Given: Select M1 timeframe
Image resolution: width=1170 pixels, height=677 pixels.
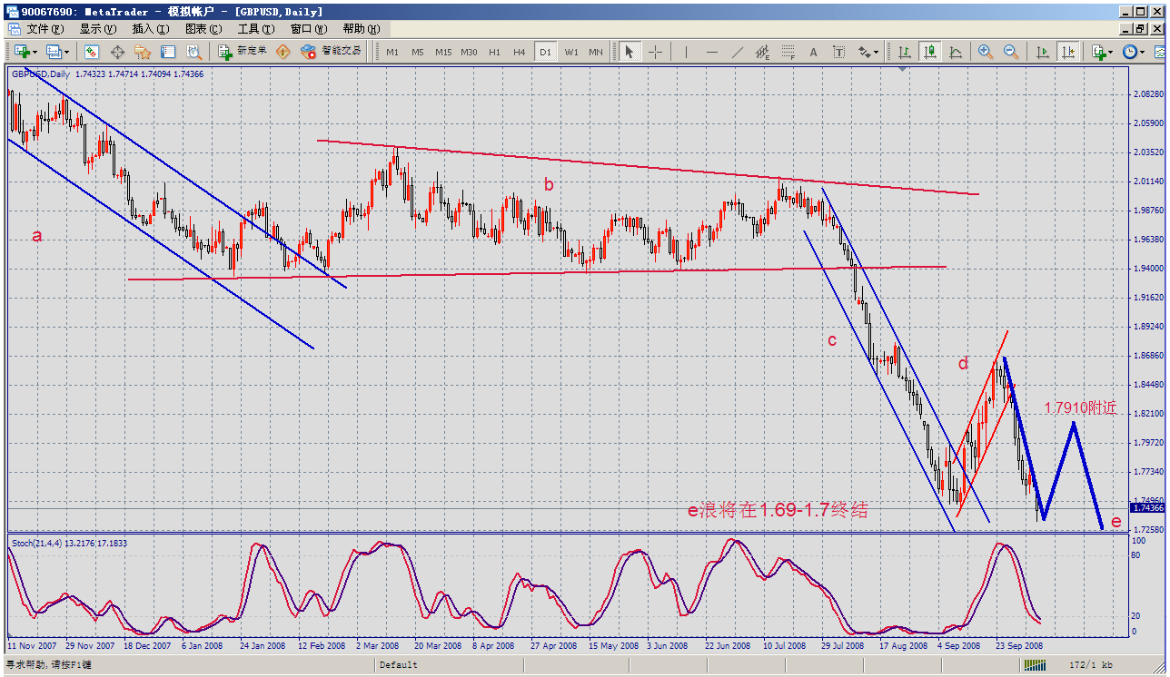Looking at the screenshot, I should coord(392,52).
